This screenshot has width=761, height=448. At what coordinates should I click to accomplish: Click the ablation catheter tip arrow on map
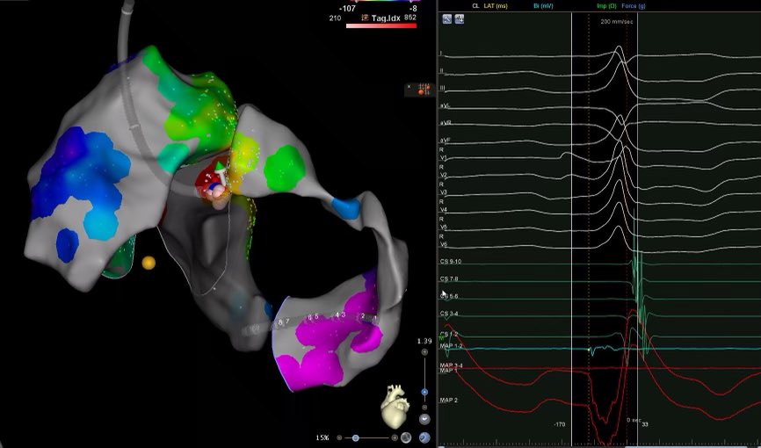[221, 172]
